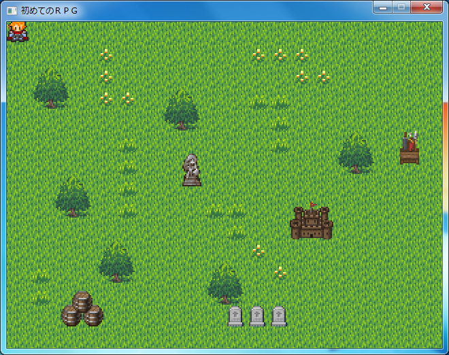
Task: Click the weapon rack with swords
Action: point(409,148)
